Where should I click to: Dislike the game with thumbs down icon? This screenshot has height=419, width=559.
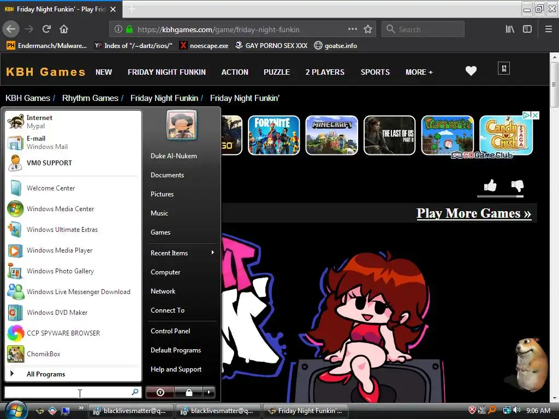tap(518, 185)
